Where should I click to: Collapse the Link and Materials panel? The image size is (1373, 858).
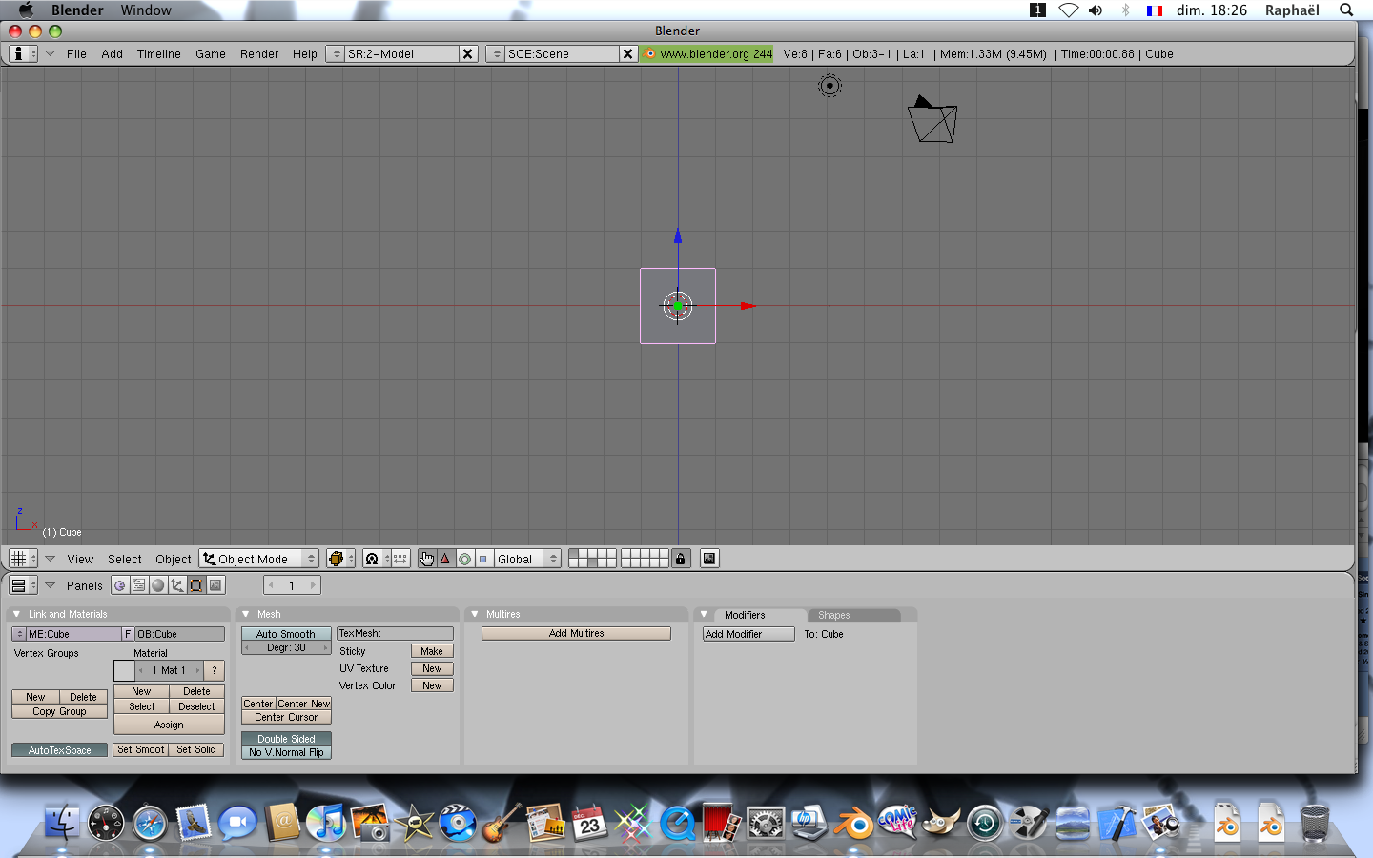tap(16, 614)
